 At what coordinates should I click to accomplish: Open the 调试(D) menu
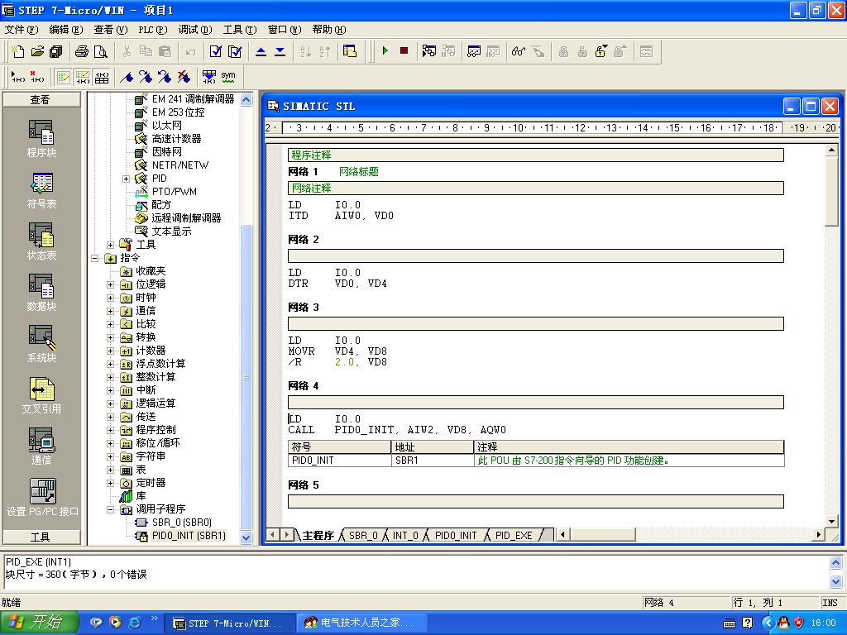195,30
